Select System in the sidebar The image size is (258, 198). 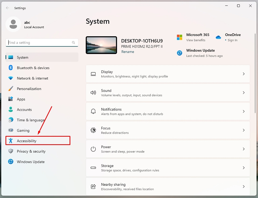pos(42,57)
